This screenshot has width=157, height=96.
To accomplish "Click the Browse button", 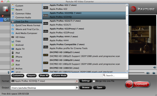I will coord(86,87).
